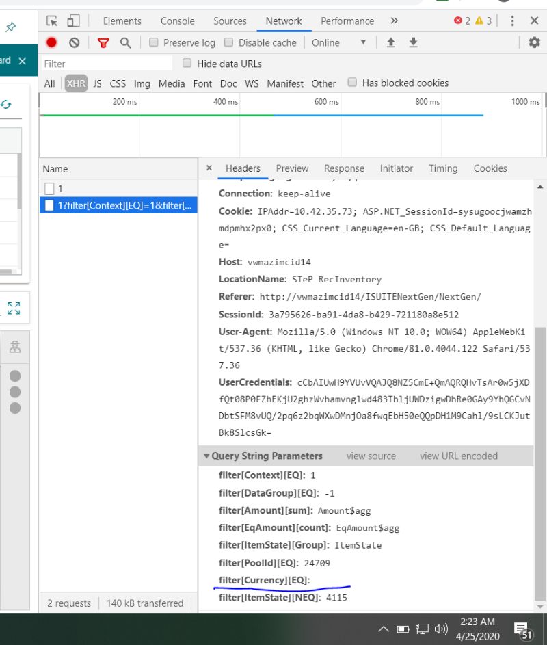Switch to the Console panel
The image size is (547, 645).
tap(178, 21)
